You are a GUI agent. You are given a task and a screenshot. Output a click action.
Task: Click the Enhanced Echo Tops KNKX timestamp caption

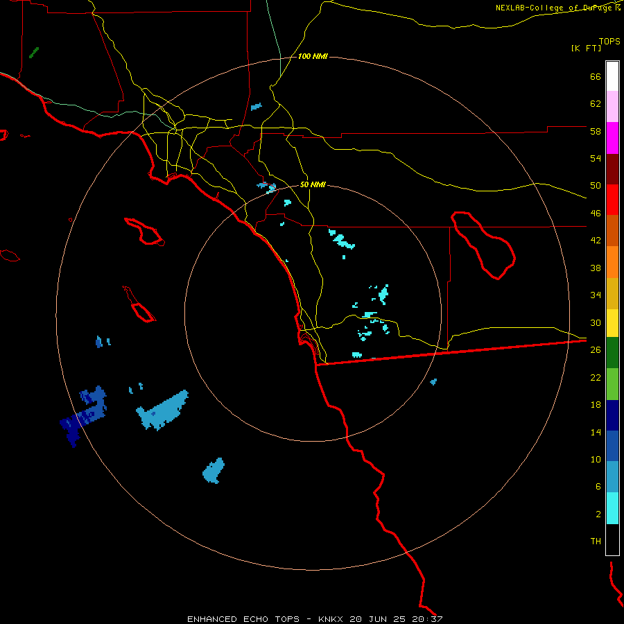coord(315,619)
